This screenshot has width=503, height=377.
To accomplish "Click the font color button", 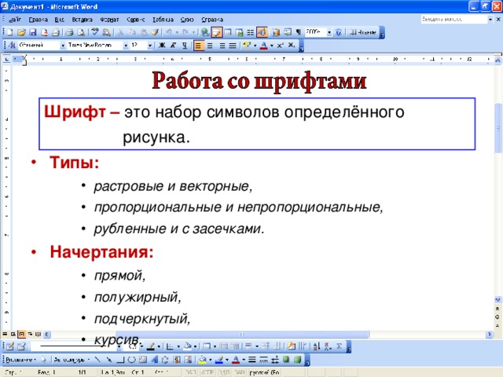I will pos(264,46).
